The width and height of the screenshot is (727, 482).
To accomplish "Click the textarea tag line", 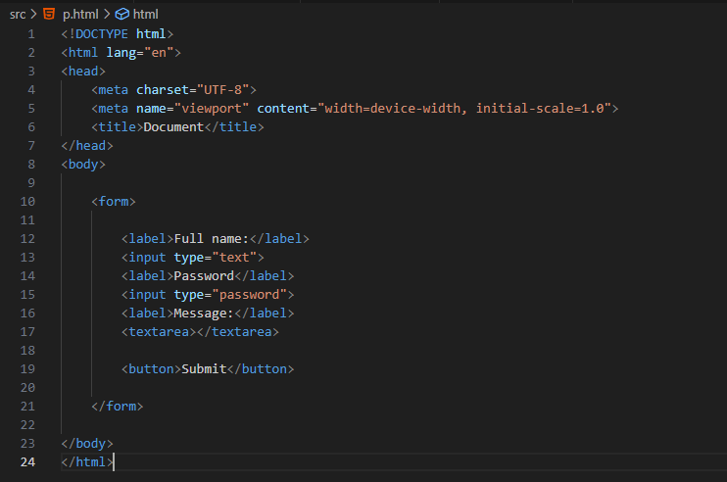I will coord(200,332).
